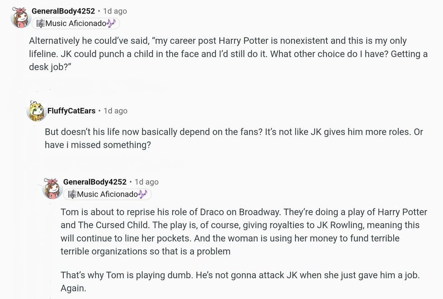Open GeneralBody4252's avatar on the top comment
This screenshot has width=443, height=299.
point(19,18)
